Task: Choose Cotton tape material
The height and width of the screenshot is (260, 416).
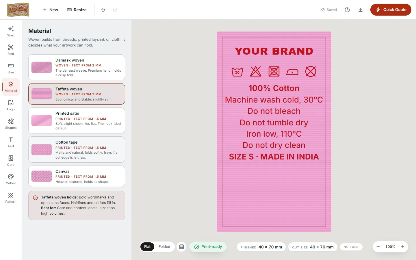Action: pyautogui.click(x=77, y=149)
